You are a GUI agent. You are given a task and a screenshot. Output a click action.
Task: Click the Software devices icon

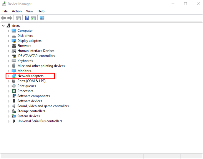pyautogui.click(x=14, y=101)
